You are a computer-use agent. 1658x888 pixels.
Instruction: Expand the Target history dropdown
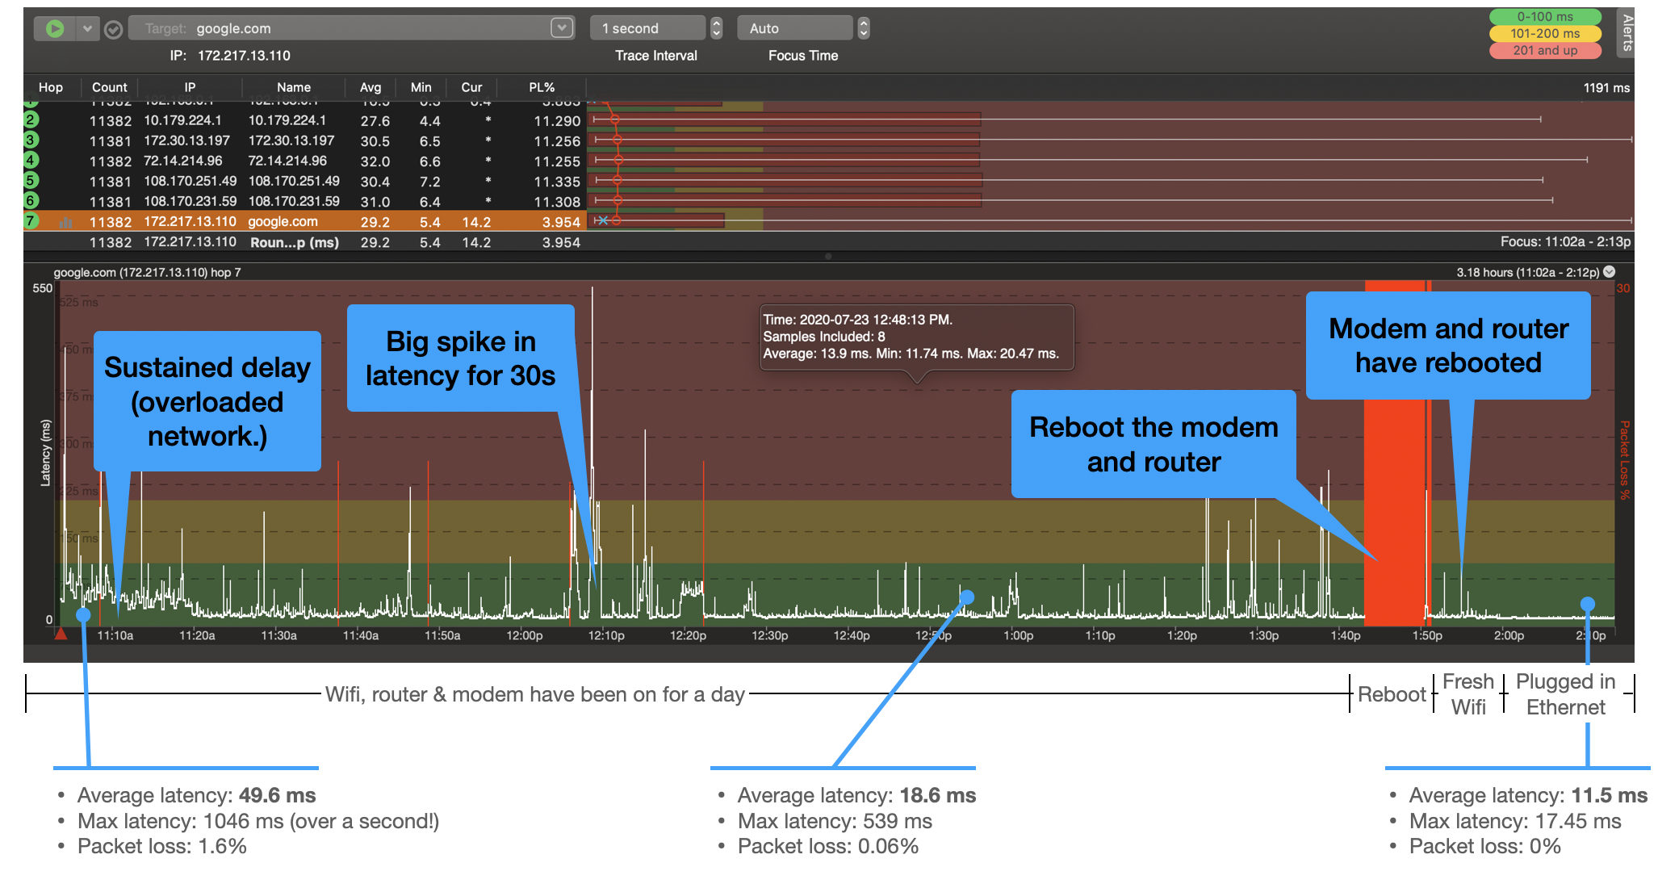[562, 28]
